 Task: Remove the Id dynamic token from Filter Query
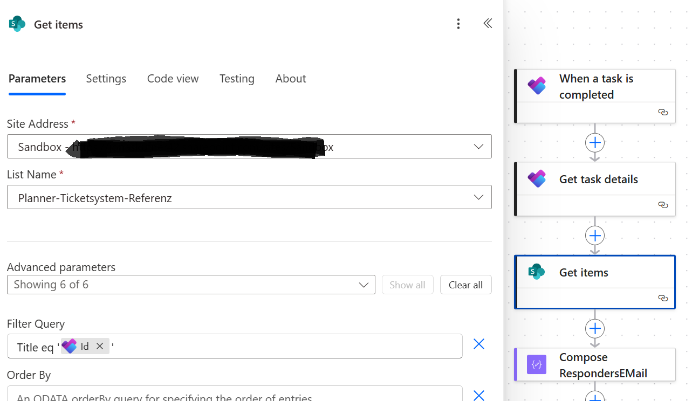100,347
